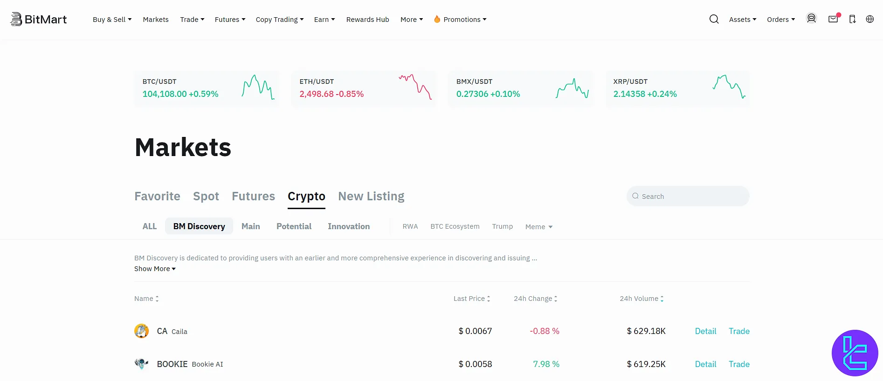The height and width of the screenshot is (381, 883).
Task: Expand the Trade dropdown menu
Action: pos(192,20)
